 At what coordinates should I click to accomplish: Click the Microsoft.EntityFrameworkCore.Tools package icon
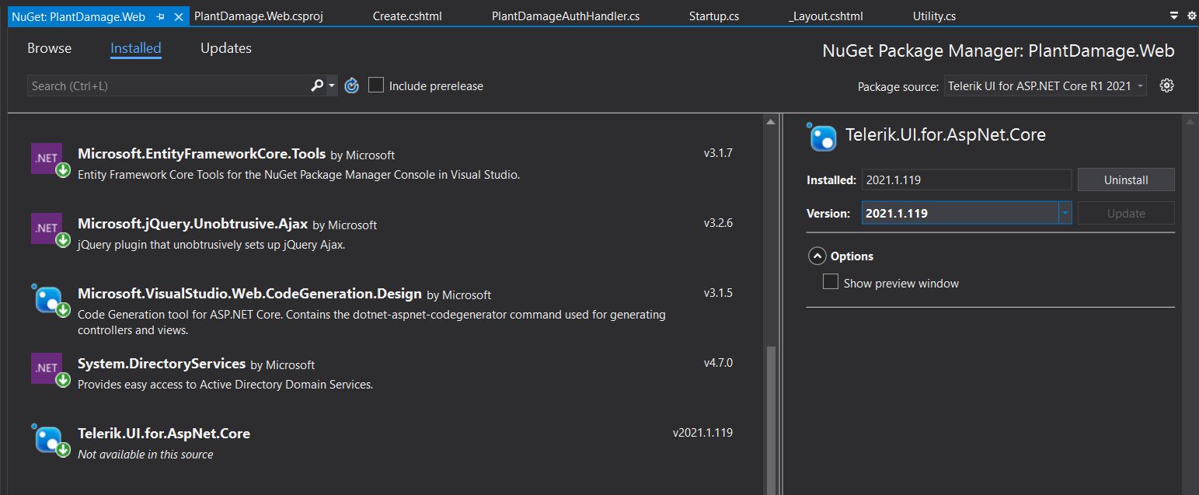click(x=47, y=159)
